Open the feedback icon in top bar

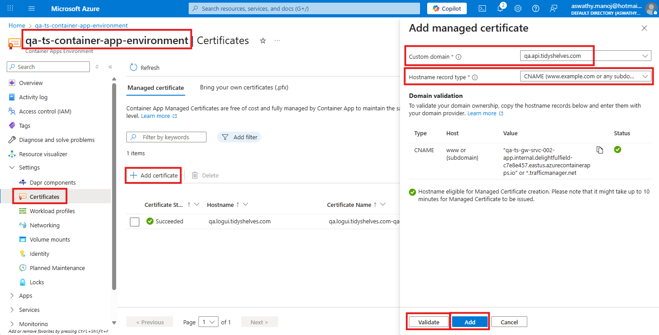[x=554, y=8]
